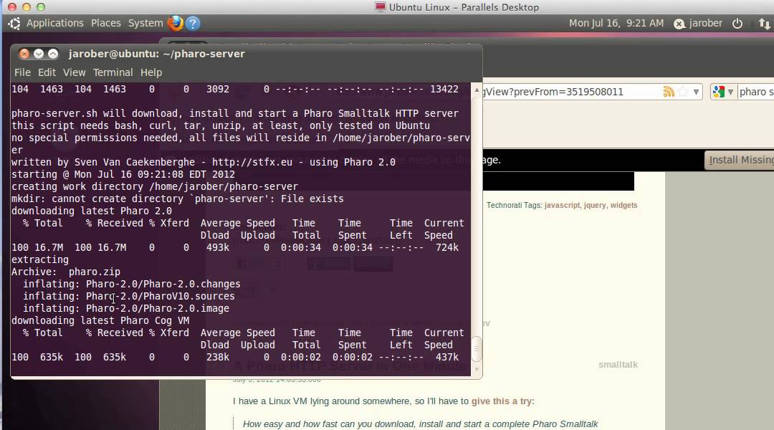Click 'starting @ Mon Jul 16 09:21:08 EDT 2012'
The image size is (774, 430).
click(123, 174)
